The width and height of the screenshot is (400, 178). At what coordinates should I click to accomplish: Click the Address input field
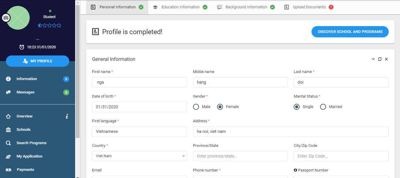(x=291, y=132)
